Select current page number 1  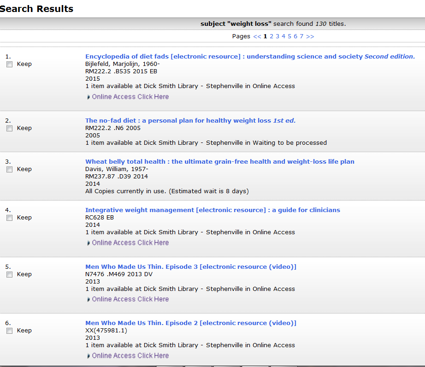265,36
